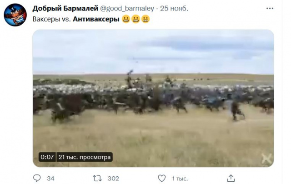Click the Добрый Бармалей display name
Screen dimensions: 291x184
tap(65, 8)
